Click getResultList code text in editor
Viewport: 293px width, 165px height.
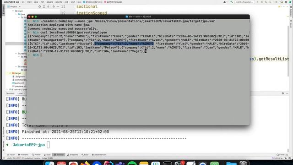tap(274, 59)
